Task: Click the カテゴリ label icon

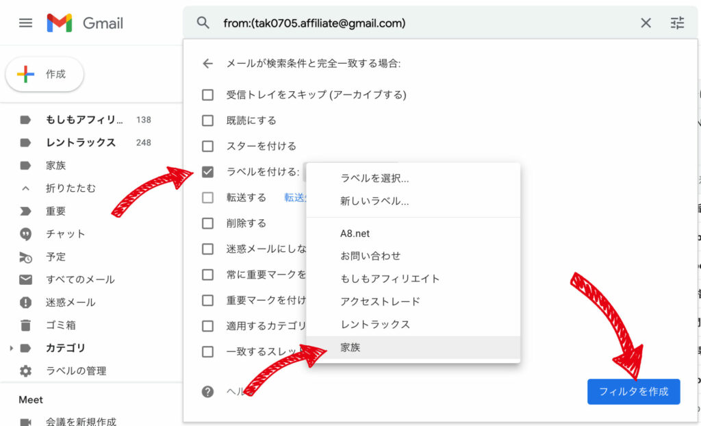Action: tap(25, 348)
